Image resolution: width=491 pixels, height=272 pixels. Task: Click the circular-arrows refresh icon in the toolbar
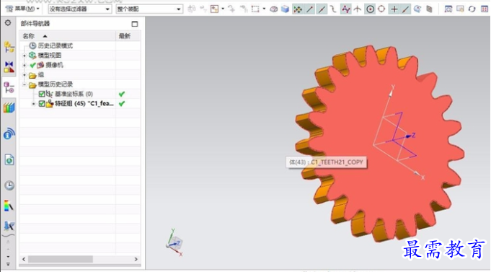coord(472,9)
